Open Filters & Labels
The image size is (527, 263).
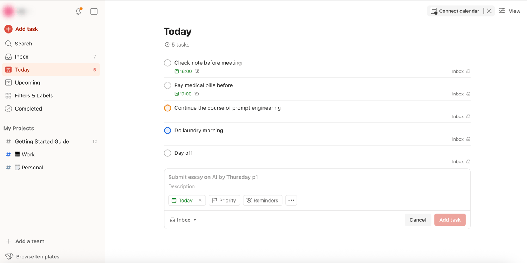pyautogui.click(x=34, y=95)
